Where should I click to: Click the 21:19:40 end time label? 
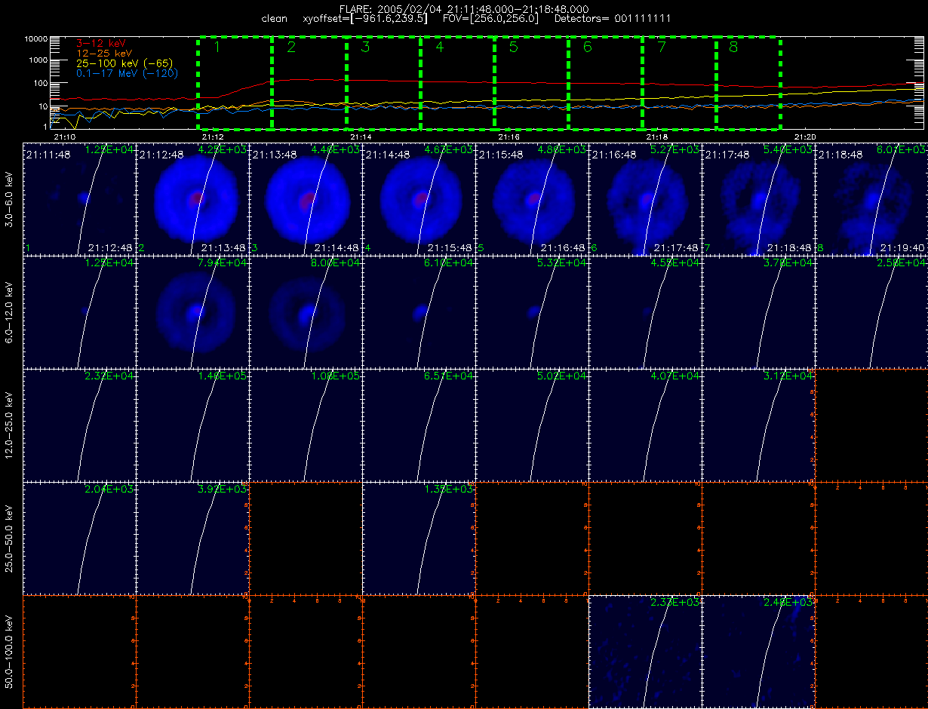pos(904,247)
